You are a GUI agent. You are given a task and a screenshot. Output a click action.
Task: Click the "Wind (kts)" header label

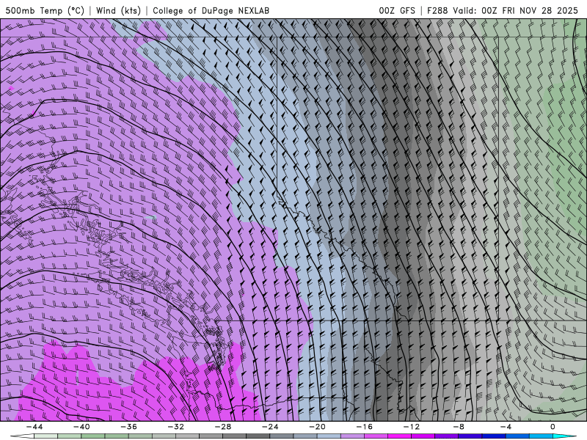(118, 10)
